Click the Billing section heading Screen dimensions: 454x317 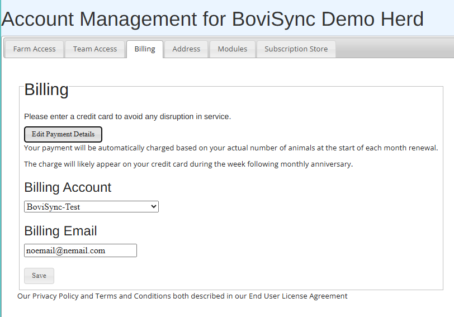click(x=46, y=90)
